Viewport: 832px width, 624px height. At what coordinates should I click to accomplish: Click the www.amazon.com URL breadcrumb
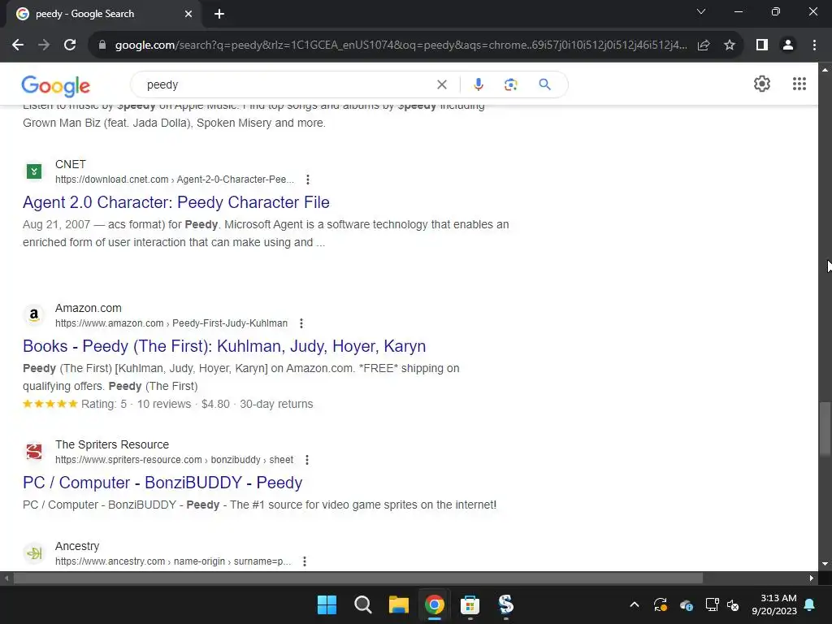(171, 323)
